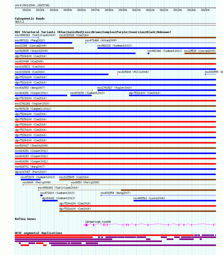Screen dimensions: 223x255
Task: Click the 39020k ruler tick label
Action: (27, 10)
